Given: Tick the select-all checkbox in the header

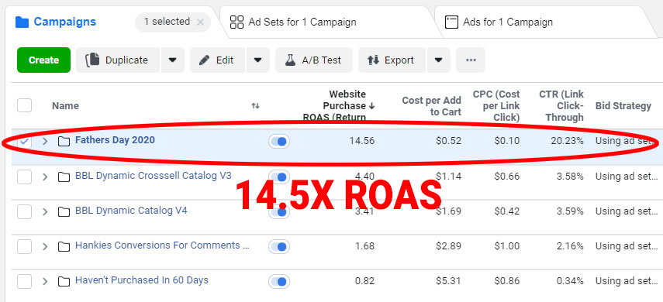Looking at the screenshot, I should pos(25,105).
